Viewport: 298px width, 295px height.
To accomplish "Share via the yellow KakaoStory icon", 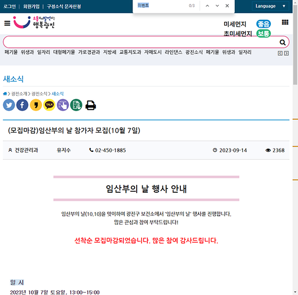I will coord(36,105).
